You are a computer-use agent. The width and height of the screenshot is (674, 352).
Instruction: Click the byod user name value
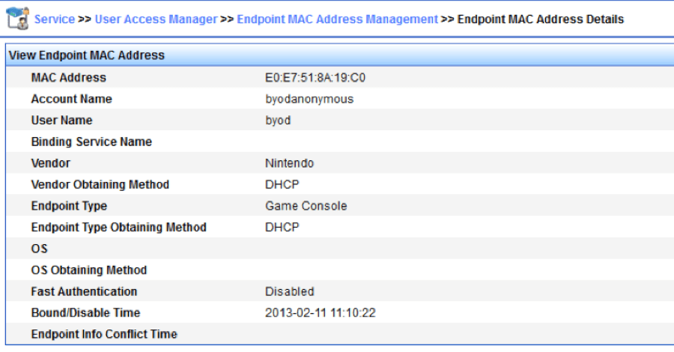[x=278, y=121]
